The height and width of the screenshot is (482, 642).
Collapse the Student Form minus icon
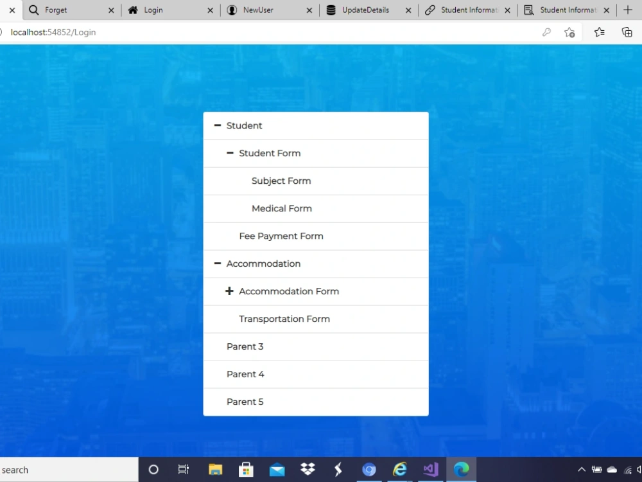(230, 153)
